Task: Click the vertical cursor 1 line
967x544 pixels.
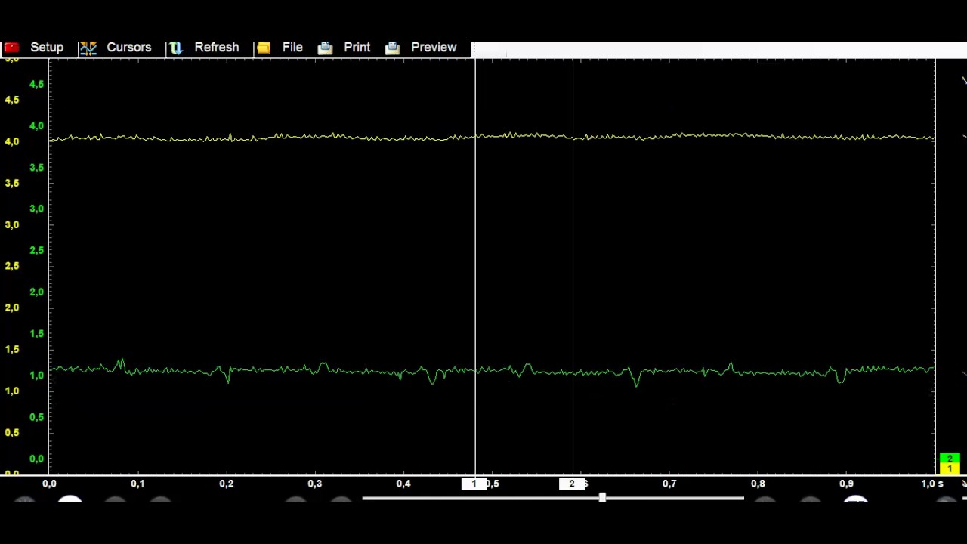Action: [475, 266]
